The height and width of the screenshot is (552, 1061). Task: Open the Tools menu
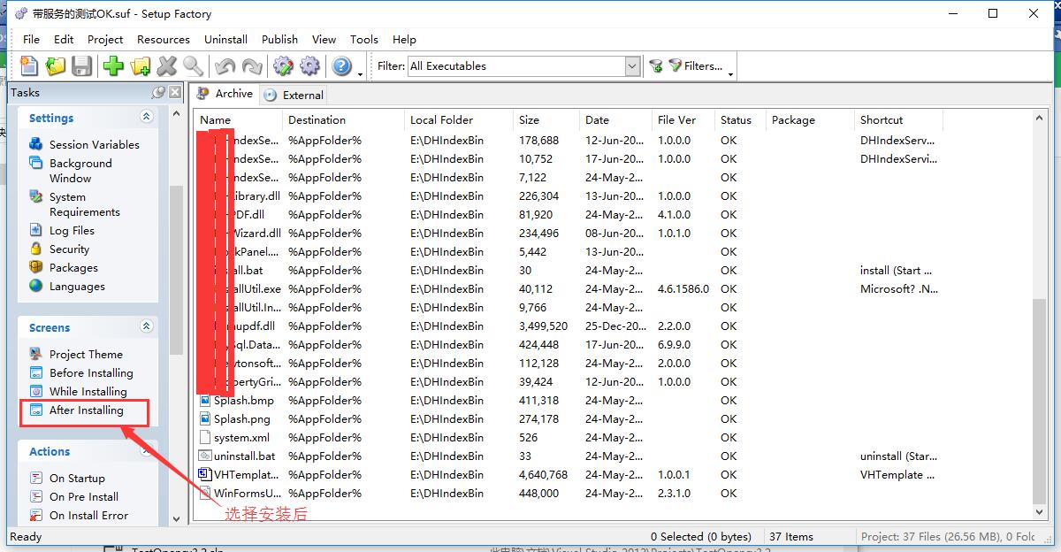click(364, 39)
